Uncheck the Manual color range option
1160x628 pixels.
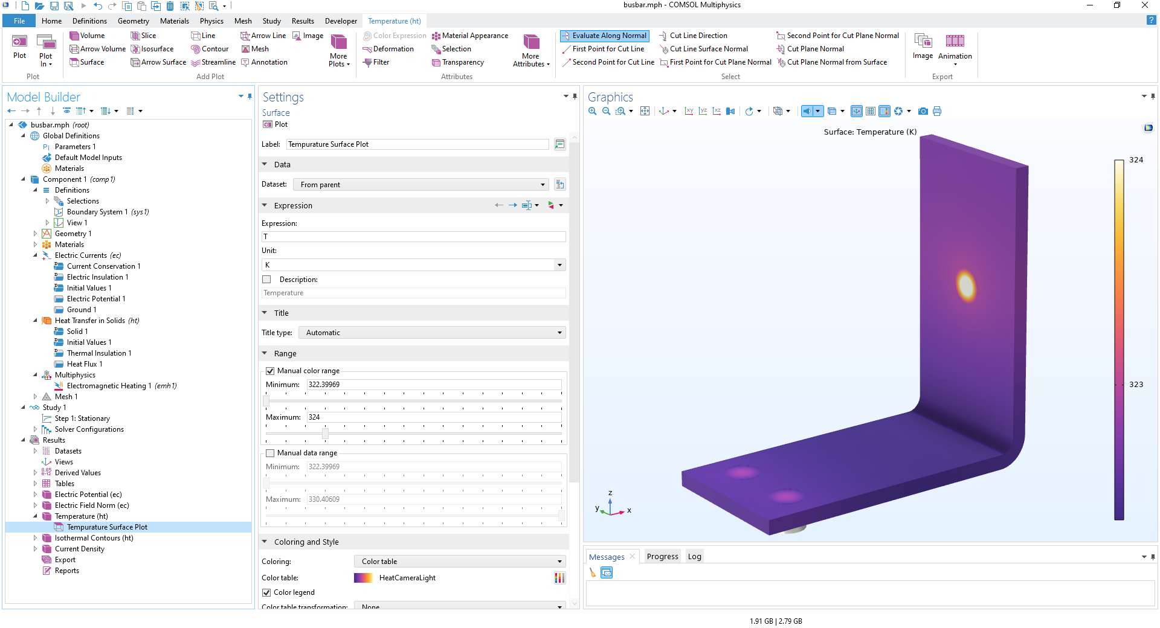270,371
